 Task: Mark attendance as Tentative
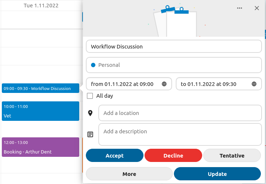tap(232, 156)
